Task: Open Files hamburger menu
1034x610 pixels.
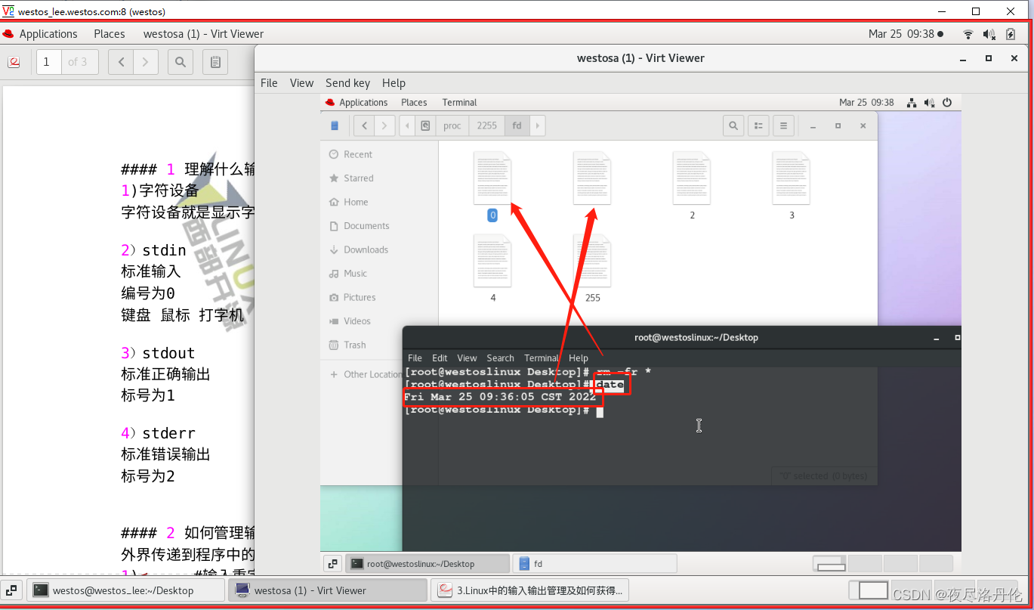Action: (783, 125)
